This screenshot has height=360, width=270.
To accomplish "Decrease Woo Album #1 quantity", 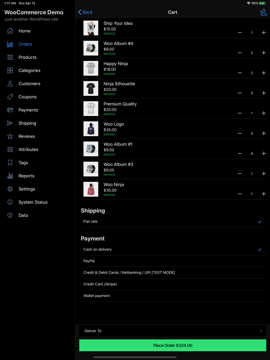I will pos(240,154).
